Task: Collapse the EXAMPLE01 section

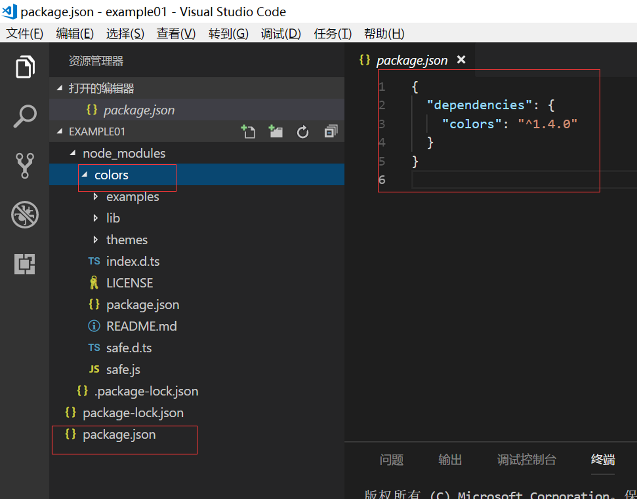Action: click(x=60, y=131)
